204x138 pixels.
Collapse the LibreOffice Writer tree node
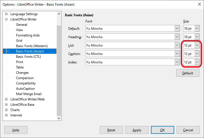pos(6,19)
